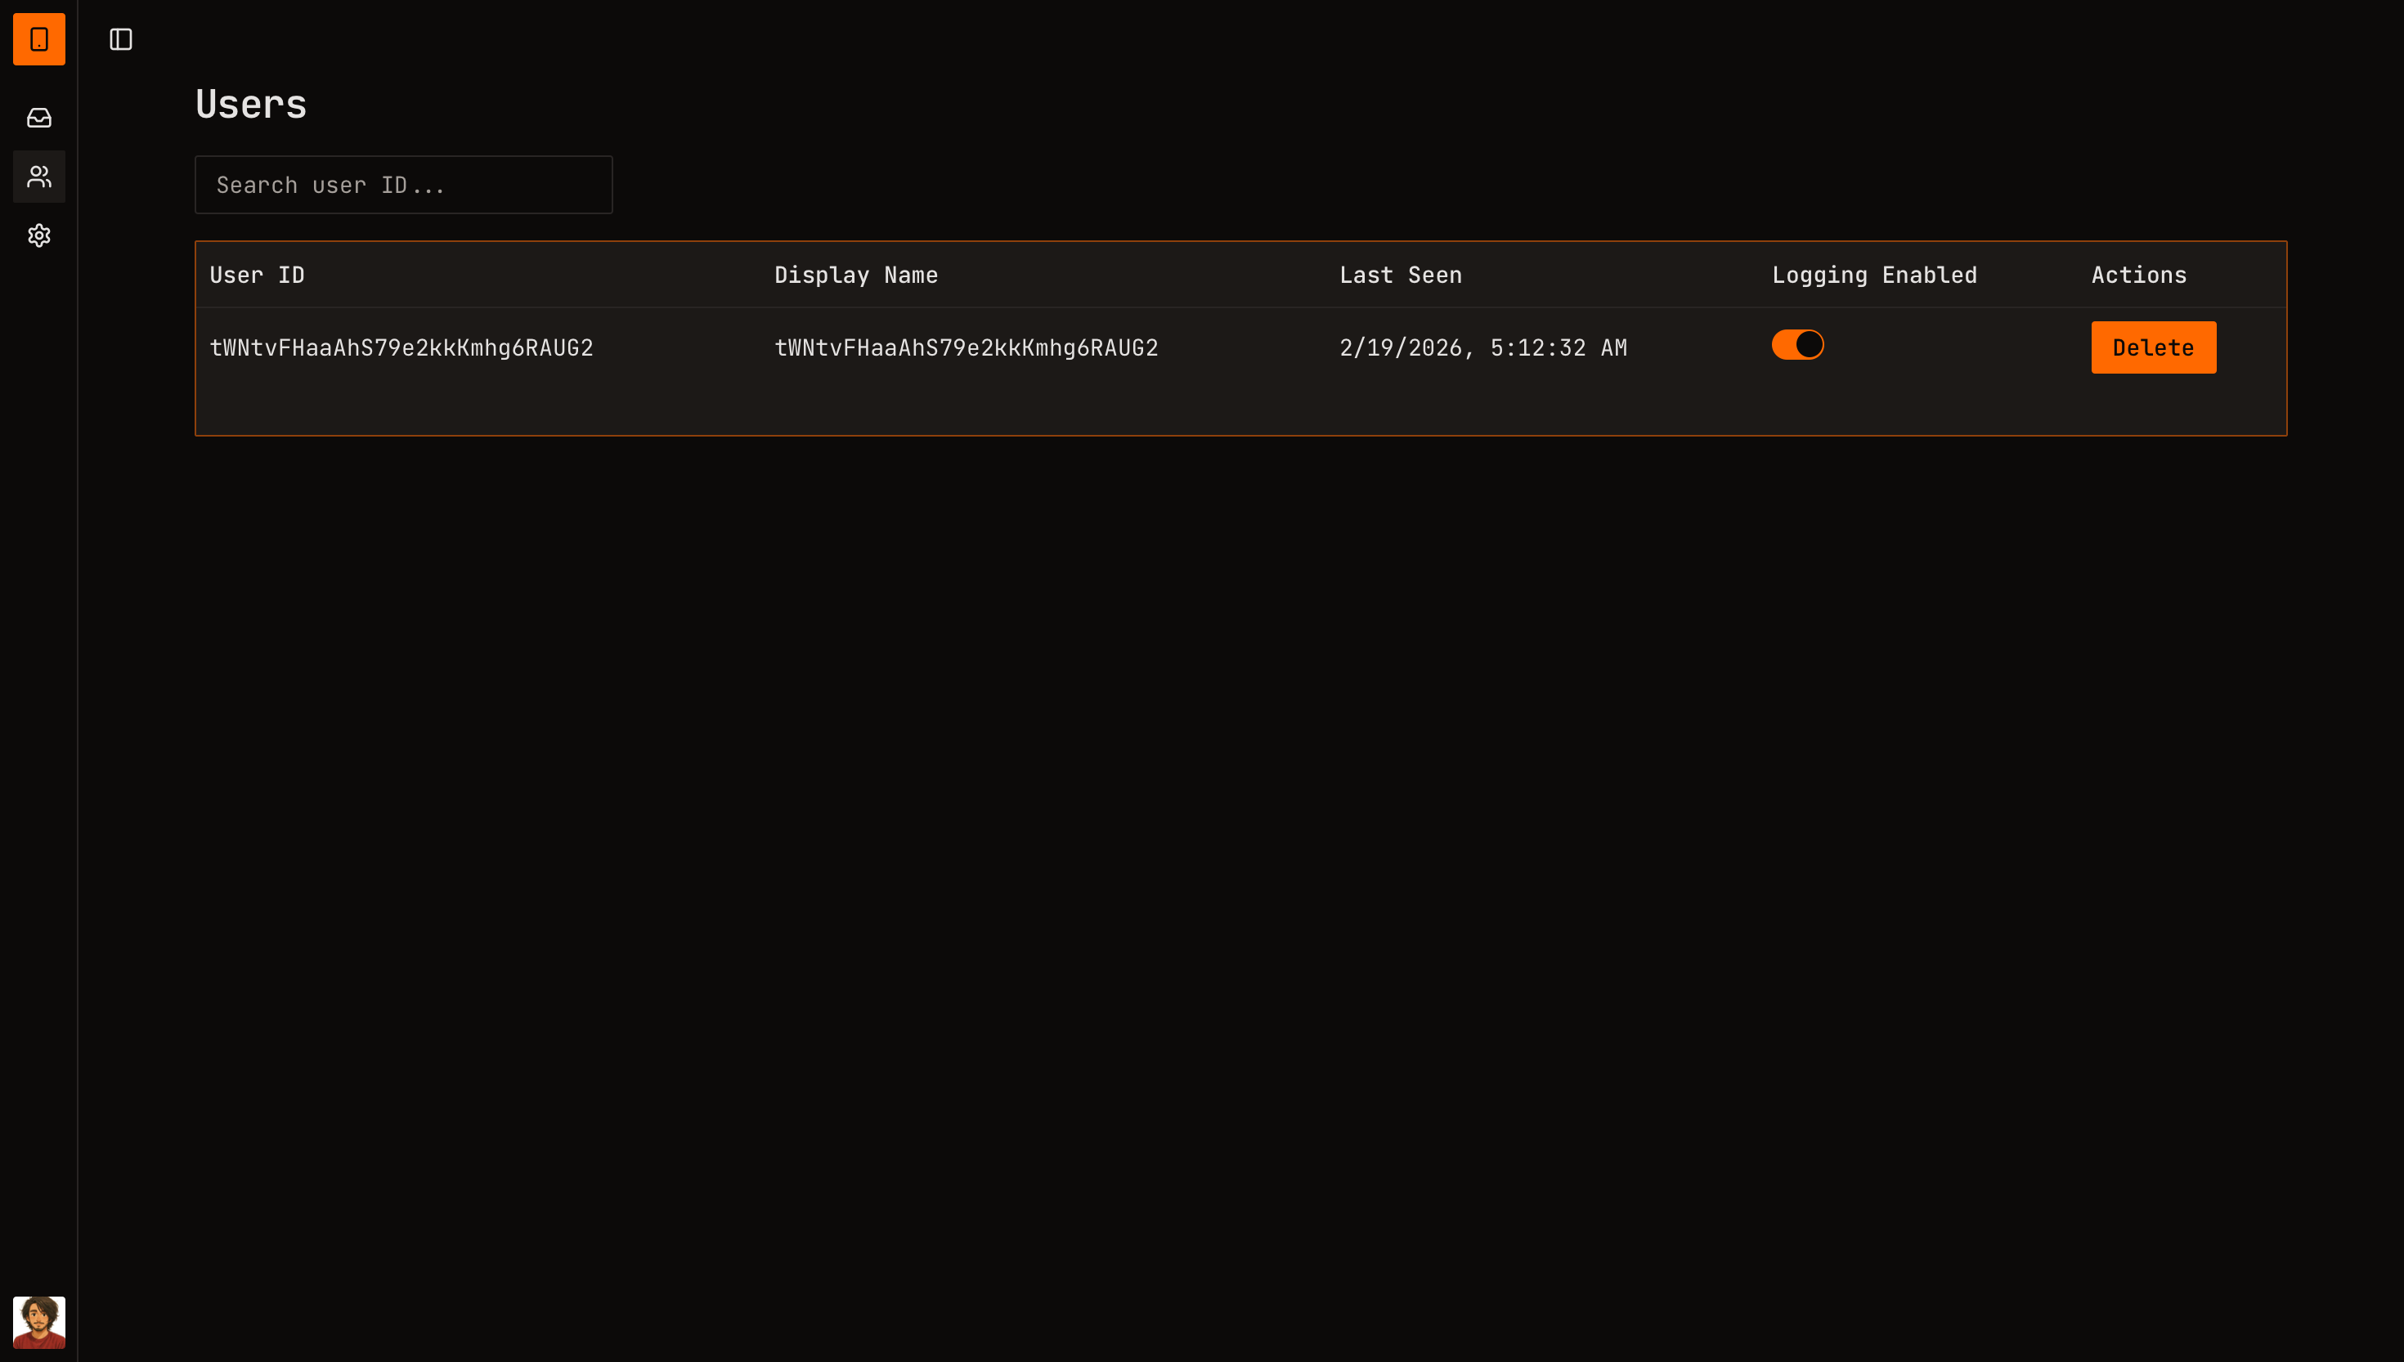The height and width of the screenshot is (1362, 2404).
Task: Focus the Search user ID field
Action: pyautogui.click(x=402, y=184)
